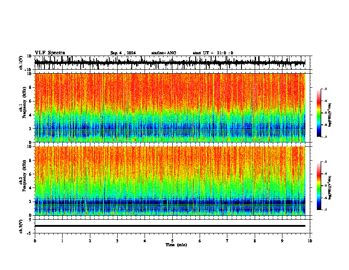Click the ch.1 spectrogram panel
349x270 pixels.
[170, 108]
